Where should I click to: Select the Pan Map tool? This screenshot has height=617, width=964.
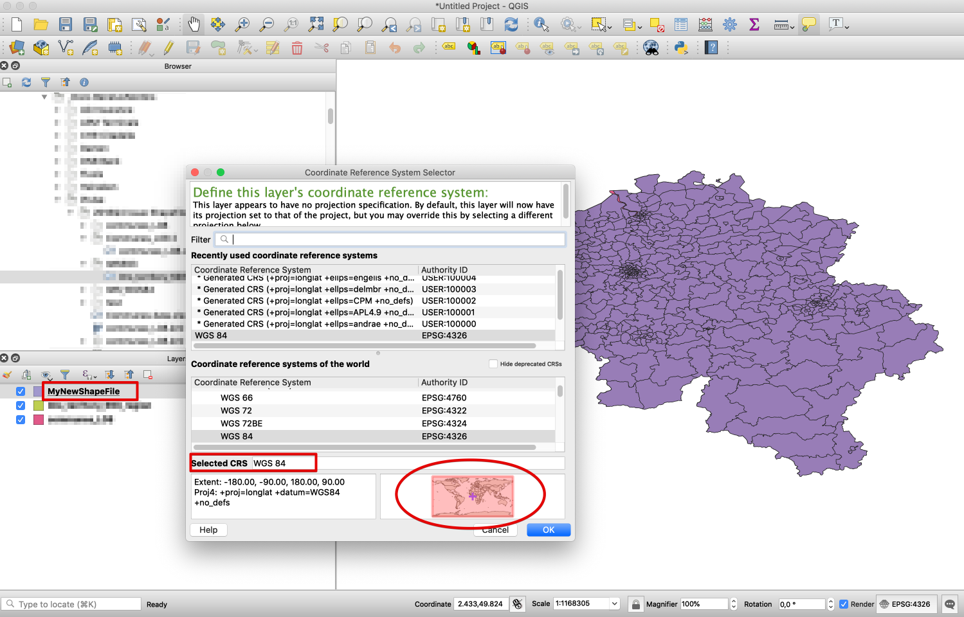[x=194, y=24]
